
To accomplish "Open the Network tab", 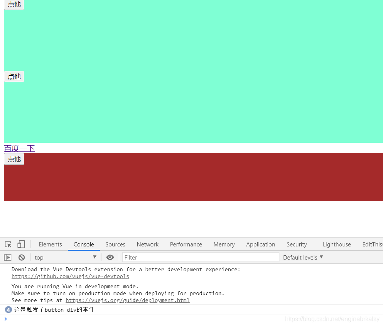I will point(148,244).
